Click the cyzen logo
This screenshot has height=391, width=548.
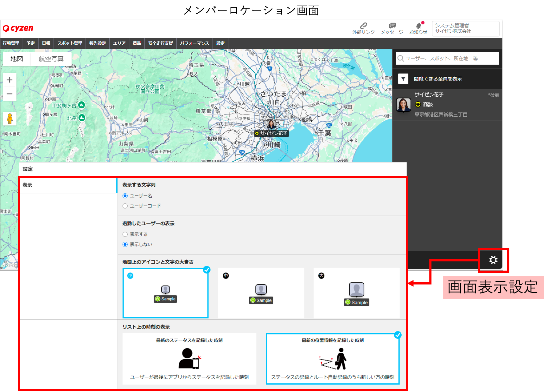tap(18, 28)
